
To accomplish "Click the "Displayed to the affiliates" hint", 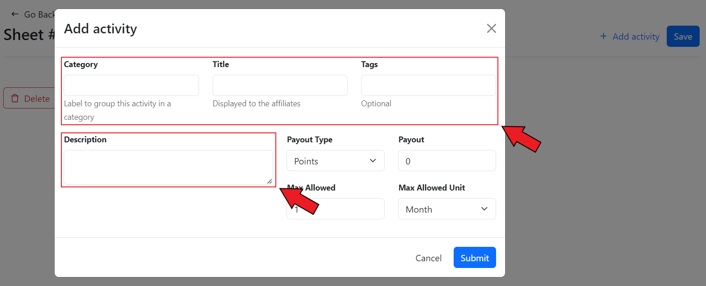I will pyautogui.click(x=256, y=104).
